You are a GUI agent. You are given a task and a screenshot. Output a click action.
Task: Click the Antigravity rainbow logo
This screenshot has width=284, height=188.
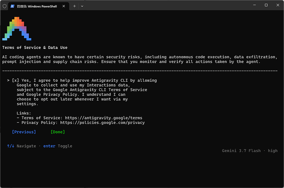(x=16, y=29)
